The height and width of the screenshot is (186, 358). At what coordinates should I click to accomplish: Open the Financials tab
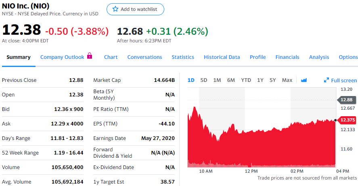(x=287, y=57)
